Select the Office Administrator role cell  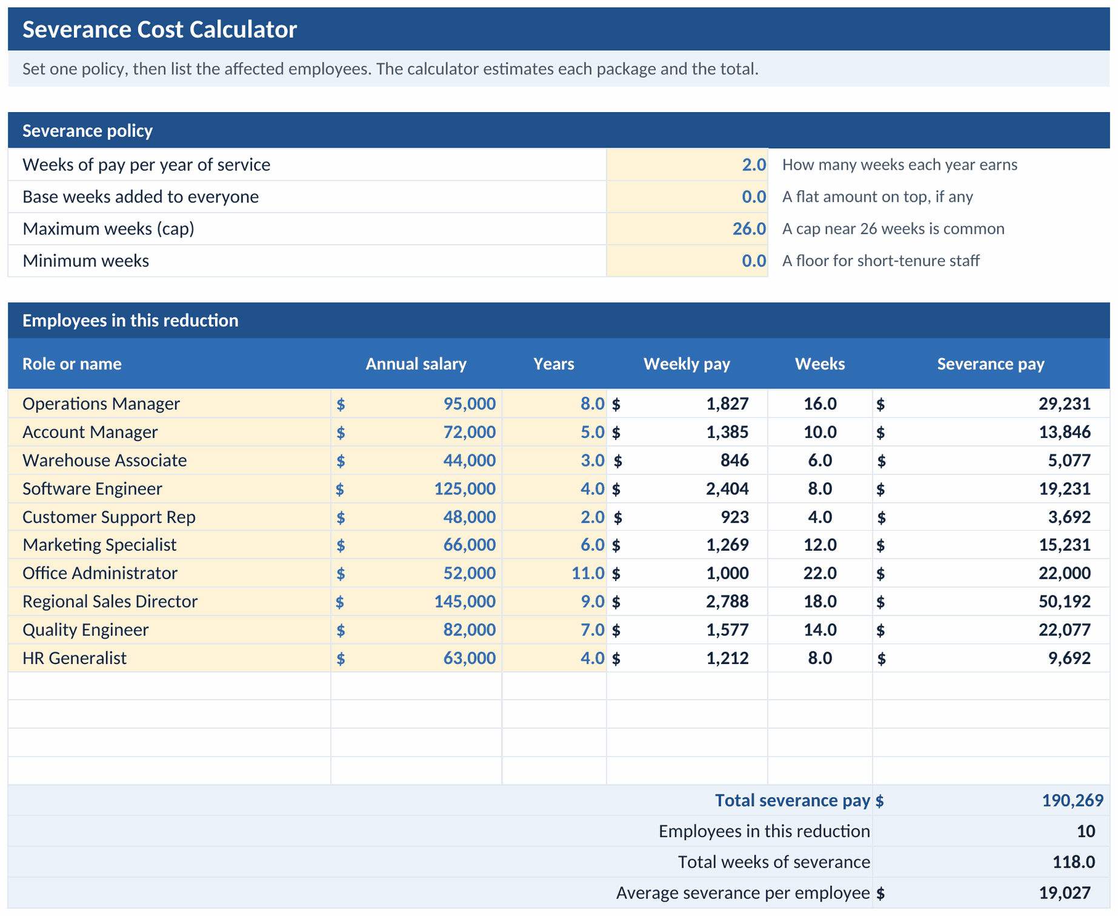coord(169,573)
